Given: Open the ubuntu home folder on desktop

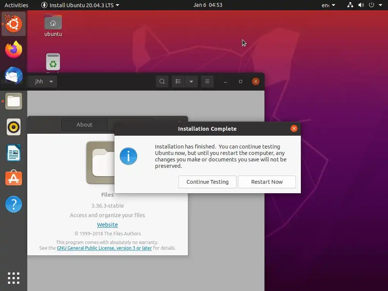Looking at the screenshot, I should (x=53, y=25).
